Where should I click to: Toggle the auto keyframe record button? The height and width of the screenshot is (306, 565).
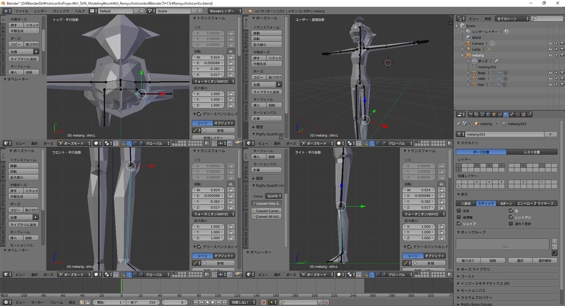click(264, 302)
